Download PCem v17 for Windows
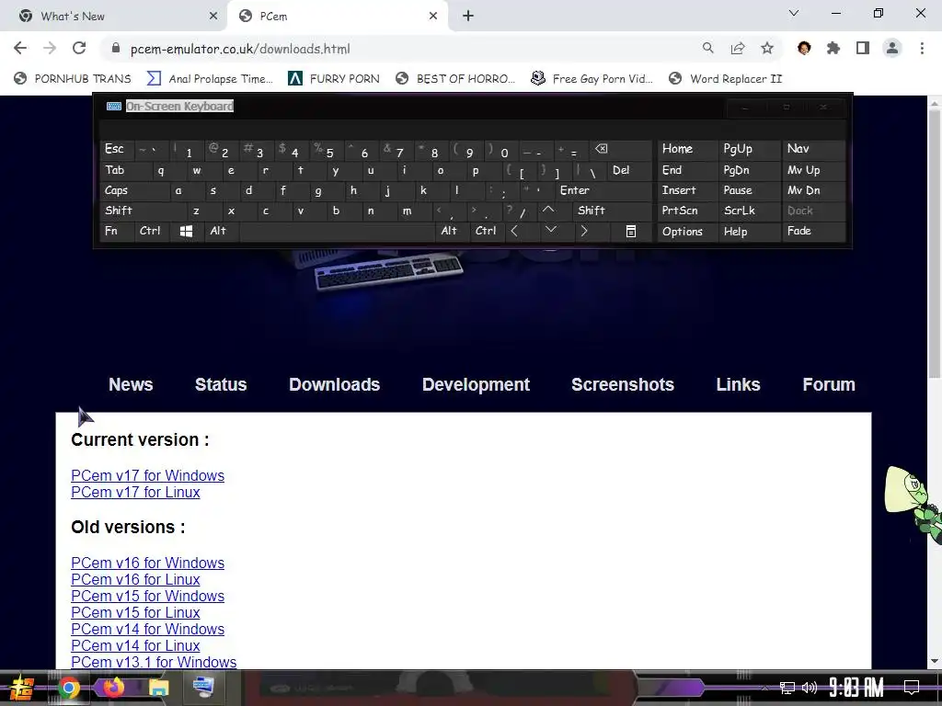 coord(148,475)
